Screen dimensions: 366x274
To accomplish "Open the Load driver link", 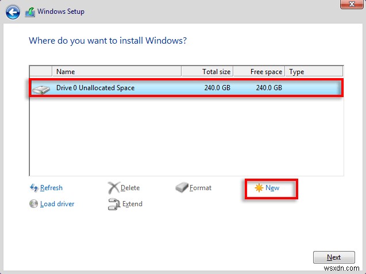I will tap(57, 204).
